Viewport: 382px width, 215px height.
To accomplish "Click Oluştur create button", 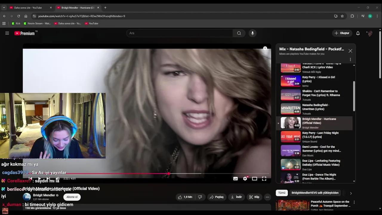I will [342, 33].
